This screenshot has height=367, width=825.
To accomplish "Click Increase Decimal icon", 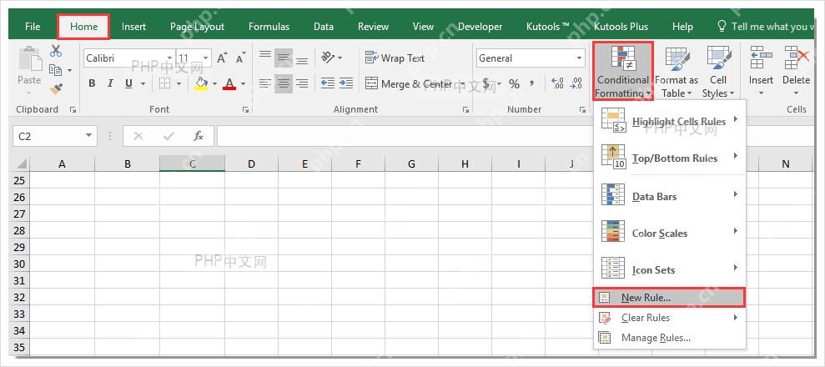I will click(x=557, y=83).
